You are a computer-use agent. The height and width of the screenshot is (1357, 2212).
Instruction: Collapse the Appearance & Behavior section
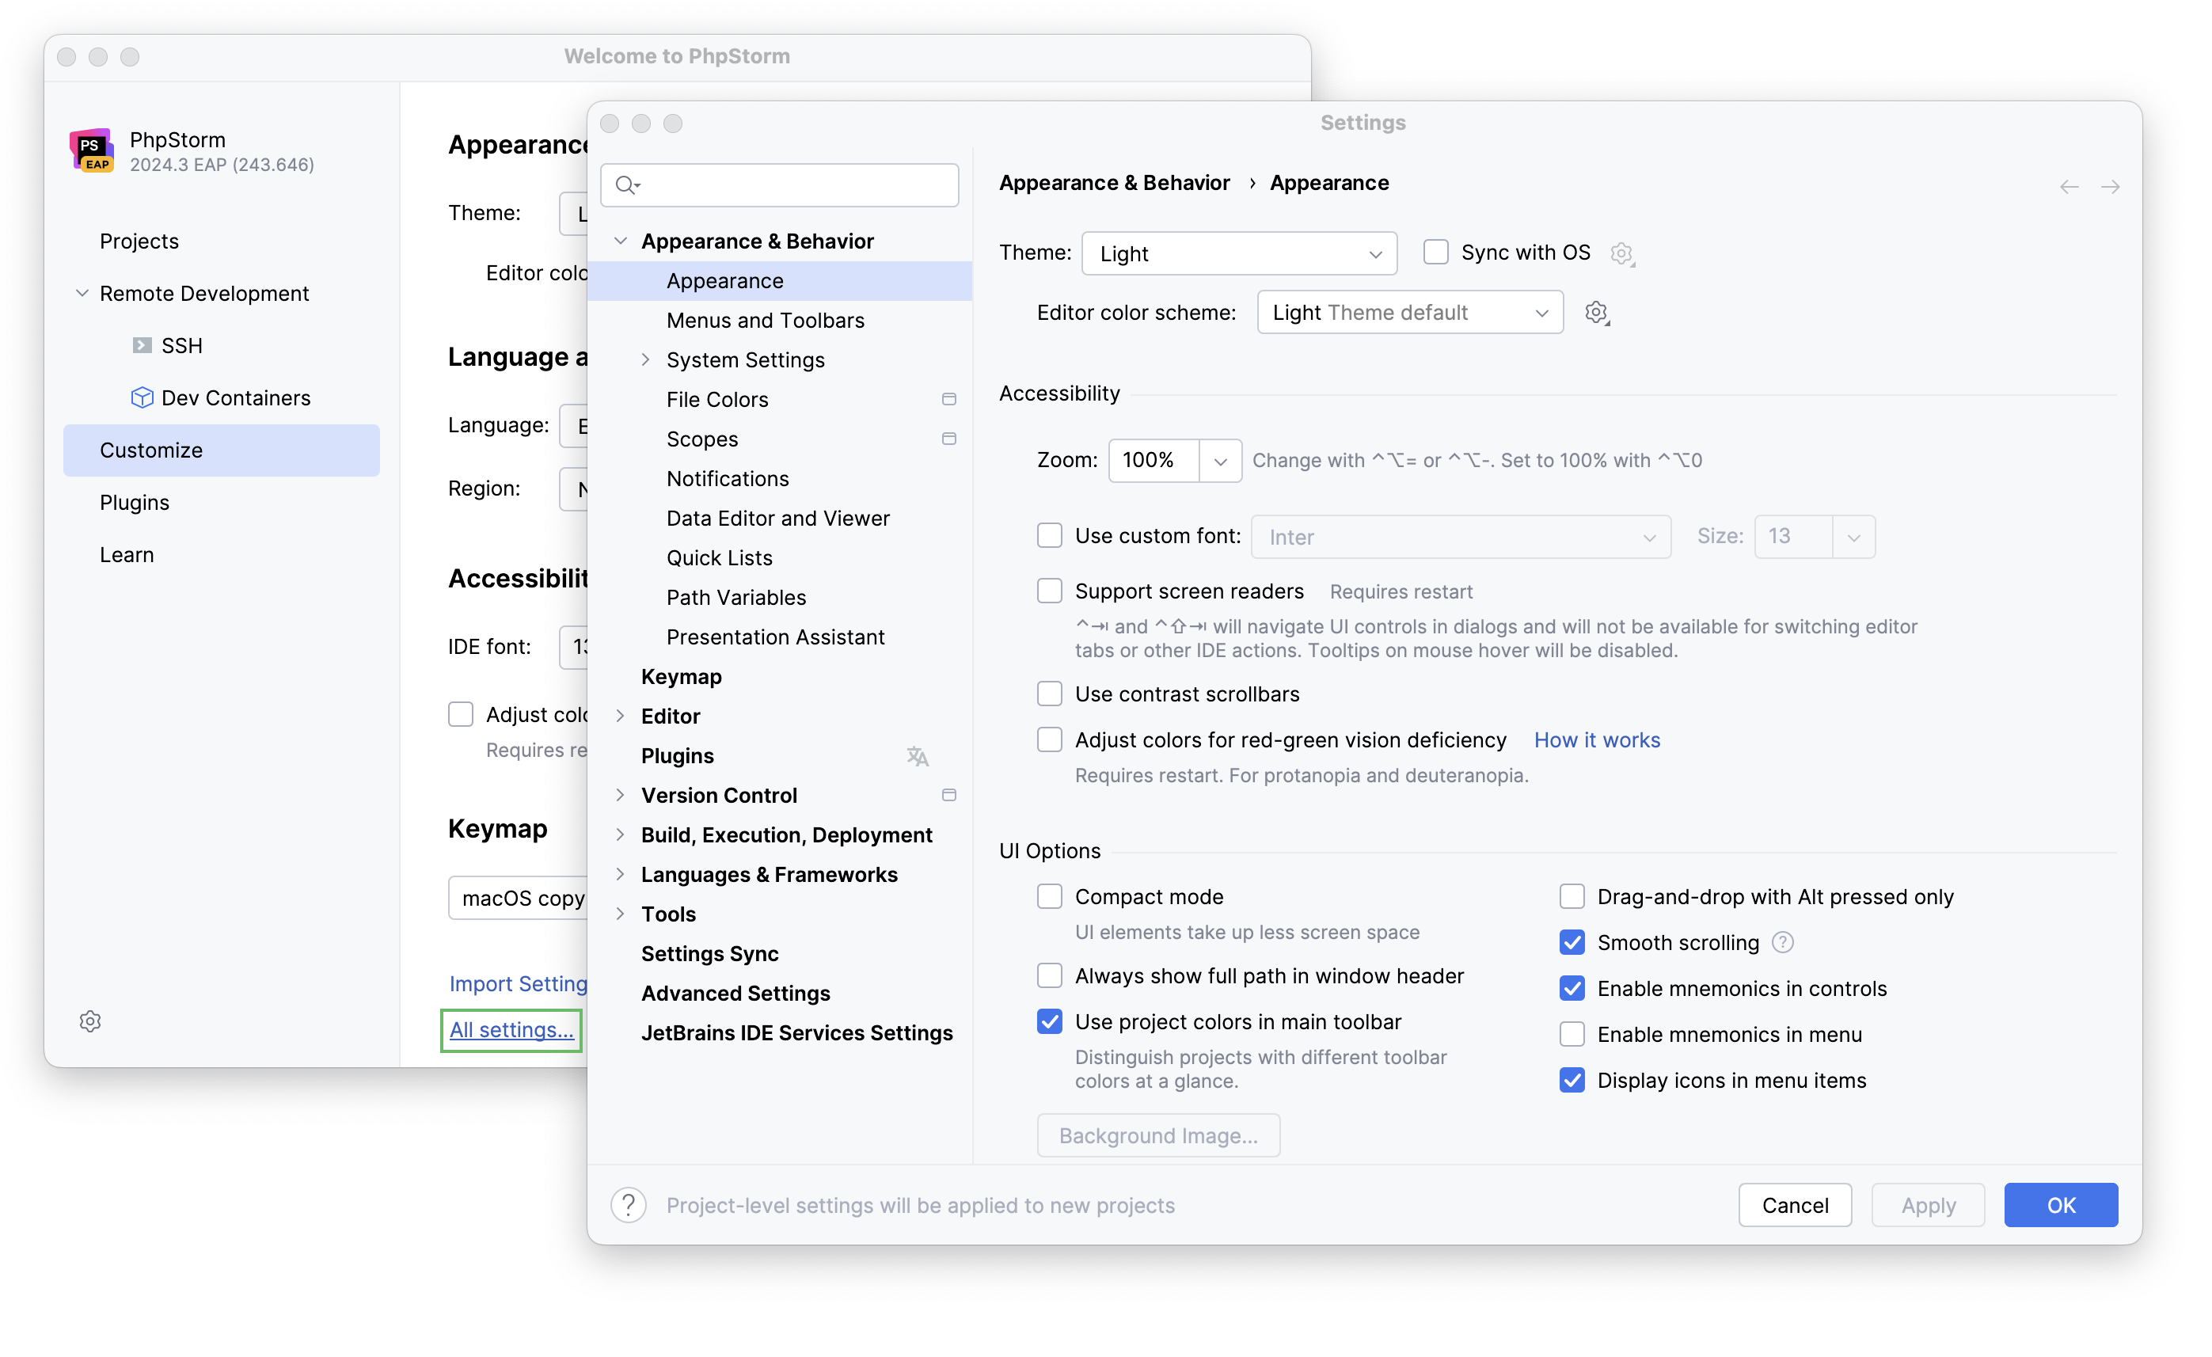tap(621, 241)
